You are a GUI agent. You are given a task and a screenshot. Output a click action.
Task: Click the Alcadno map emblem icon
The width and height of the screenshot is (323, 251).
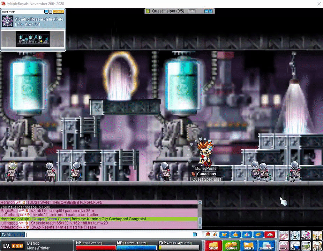pos(7,21)
